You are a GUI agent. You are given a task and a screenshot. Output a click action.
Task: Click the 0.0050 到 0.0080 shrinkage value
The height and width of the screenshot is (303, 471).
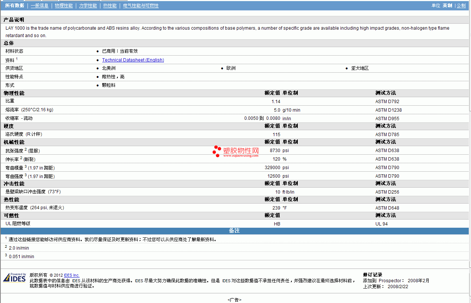pos(262,118)
